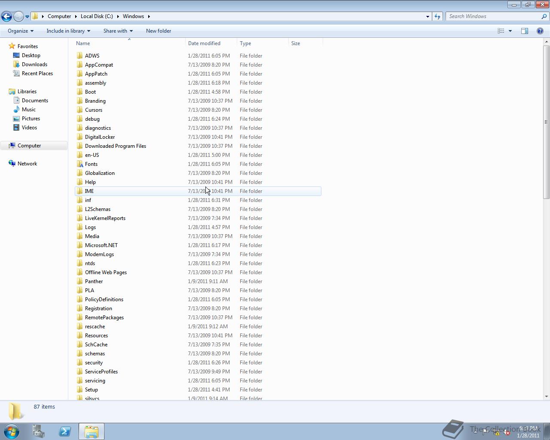Open the address bar history dropdown arrow
550x440 pixels.
click(x=427, y=16)
